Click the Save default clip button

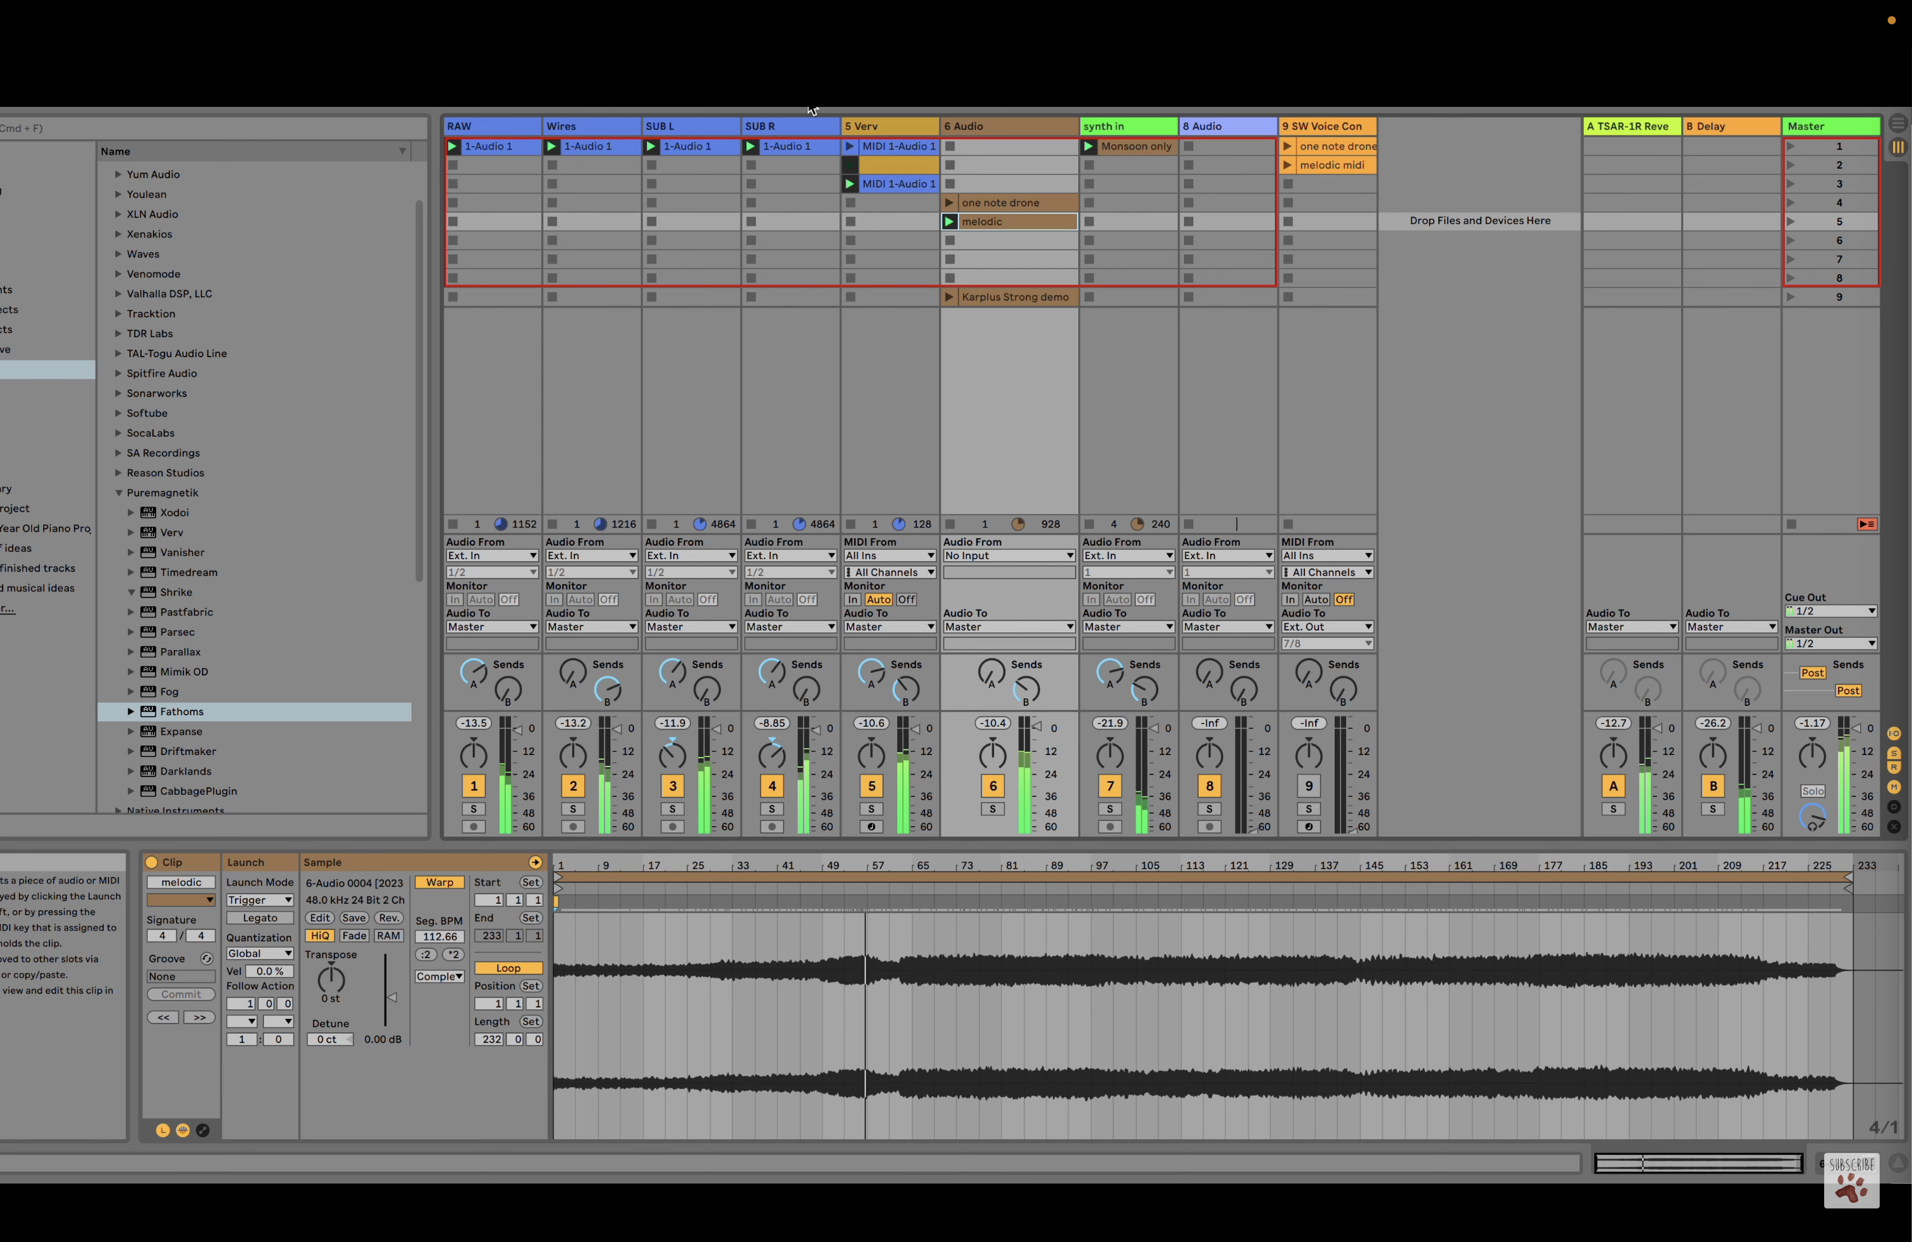click(353, 918)
